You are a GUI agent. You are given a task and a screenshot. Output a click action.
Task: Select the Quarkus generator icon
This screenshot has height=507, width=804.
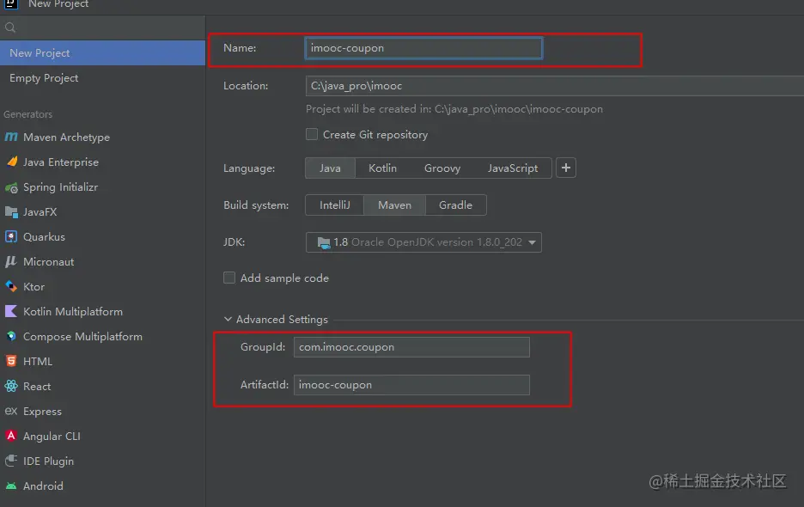click(11, 237)
